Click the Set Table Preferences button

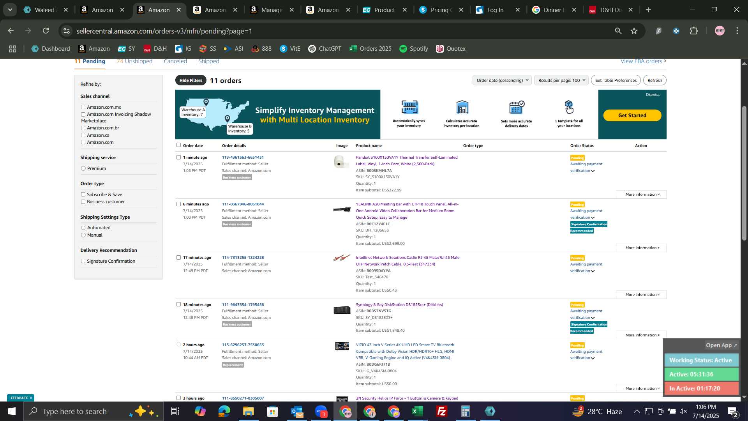[x=616, y=80]
